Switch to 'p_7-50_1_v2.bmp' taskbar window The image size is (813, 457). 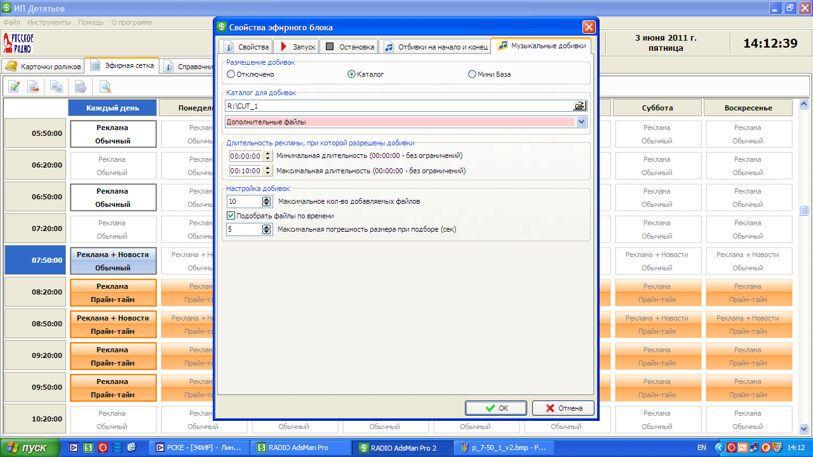[505, 447]
